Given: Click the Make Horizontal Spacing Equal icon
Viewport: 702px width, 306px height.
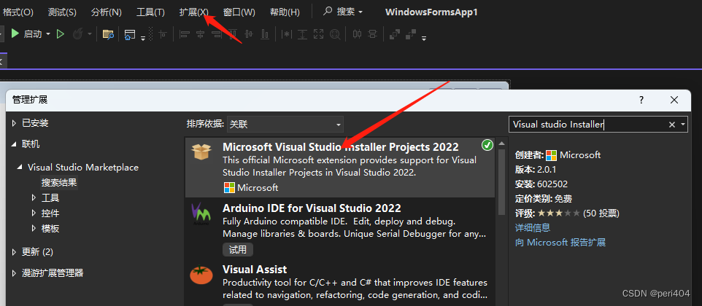Looking at the screenshot, I should click(x=357, y=34).
